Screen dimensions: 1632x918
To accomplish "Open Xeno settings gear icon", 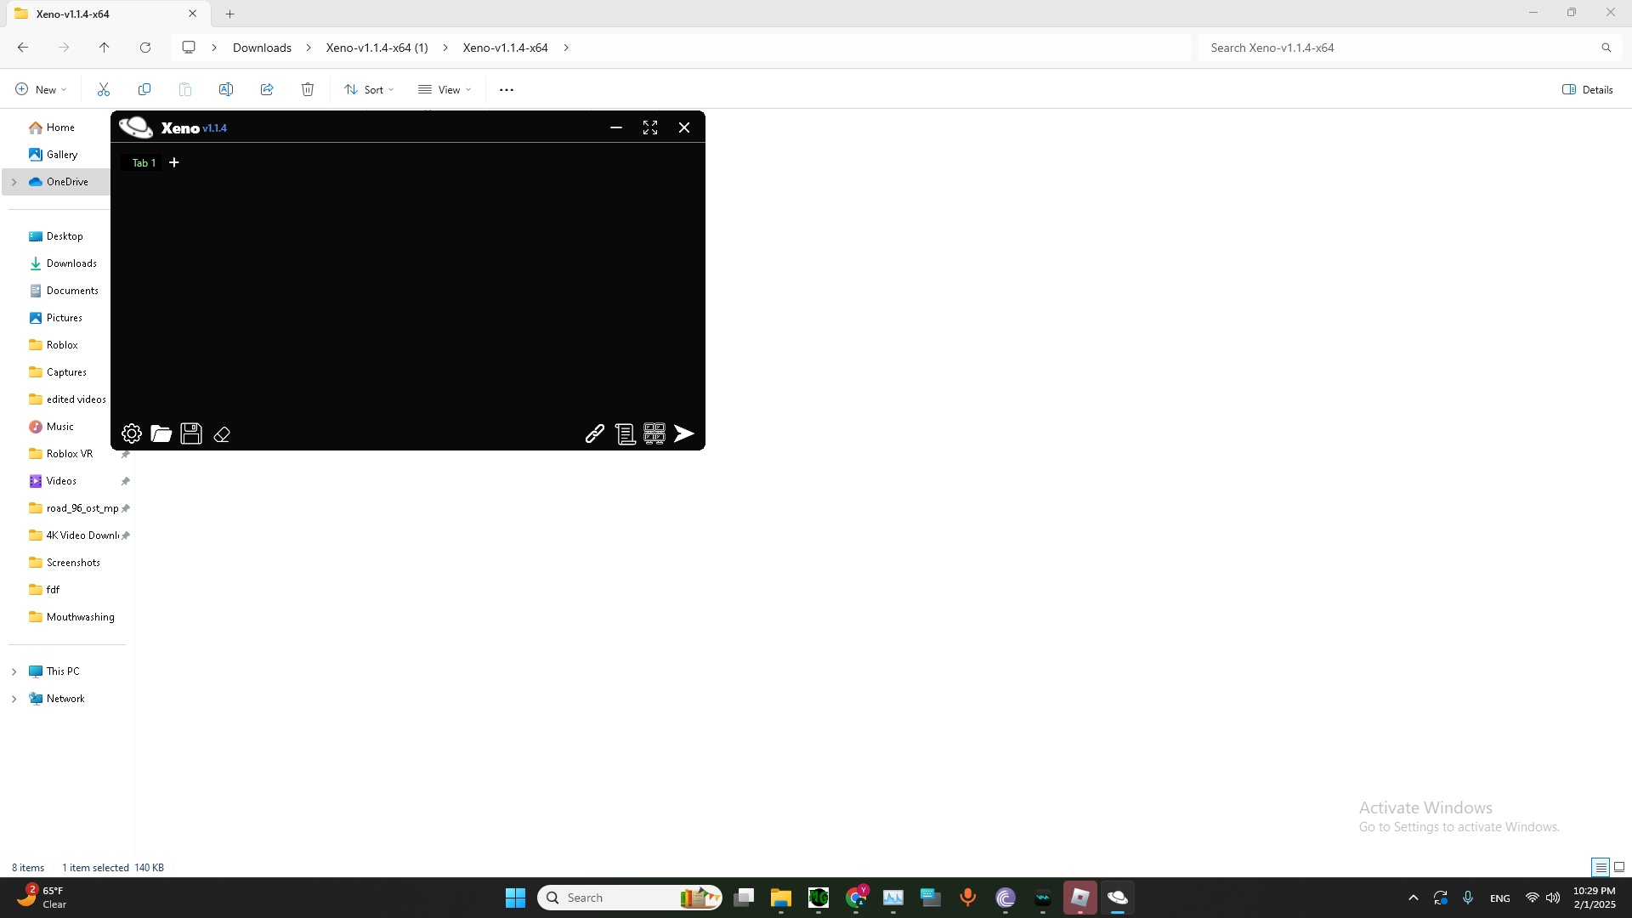I will point(132,433).
